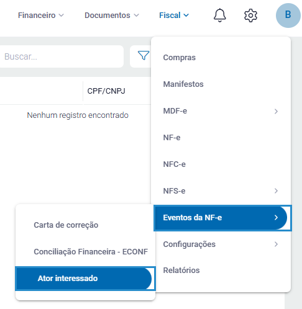Open the notifications bell icon

click(x=219, y=16)
